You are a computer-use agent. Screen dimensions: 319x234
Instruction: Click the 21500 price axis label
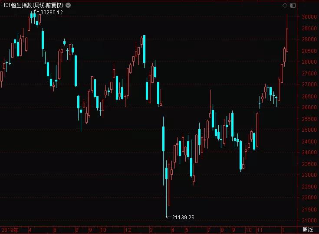(309, 210)
